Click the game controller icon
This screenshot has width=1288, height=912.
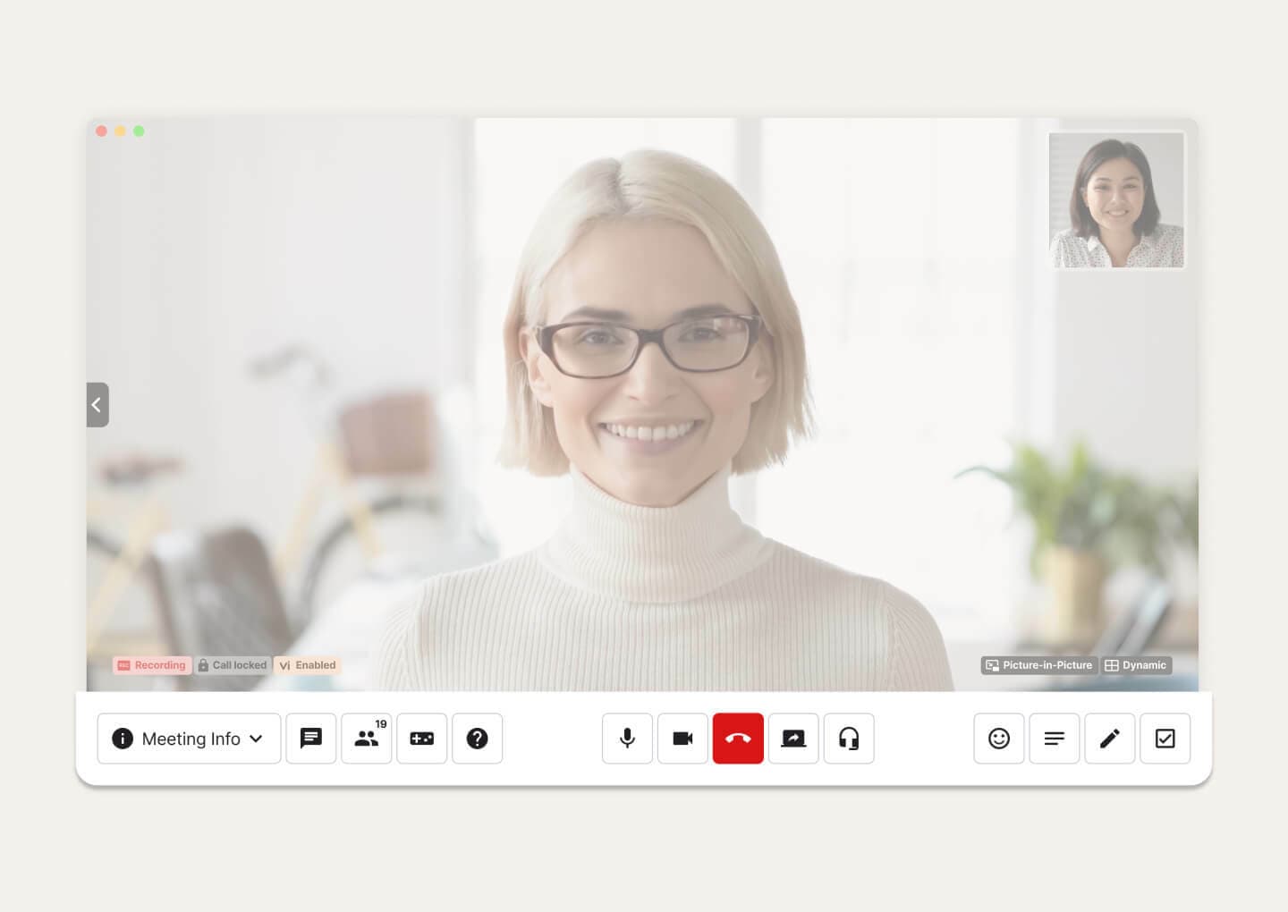(421, 739)
